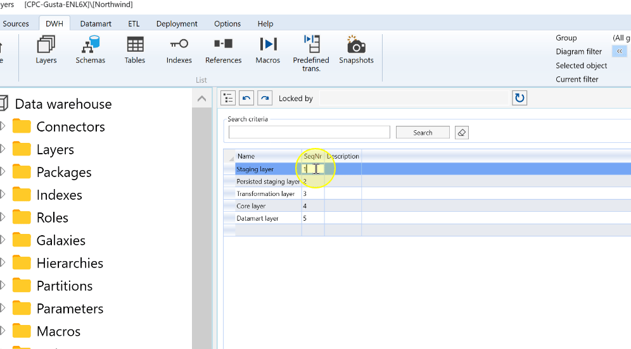The height and width of the screenshot is (349, 631).
Task: Select the Galaxies tree item
Action: pos(61,240)
